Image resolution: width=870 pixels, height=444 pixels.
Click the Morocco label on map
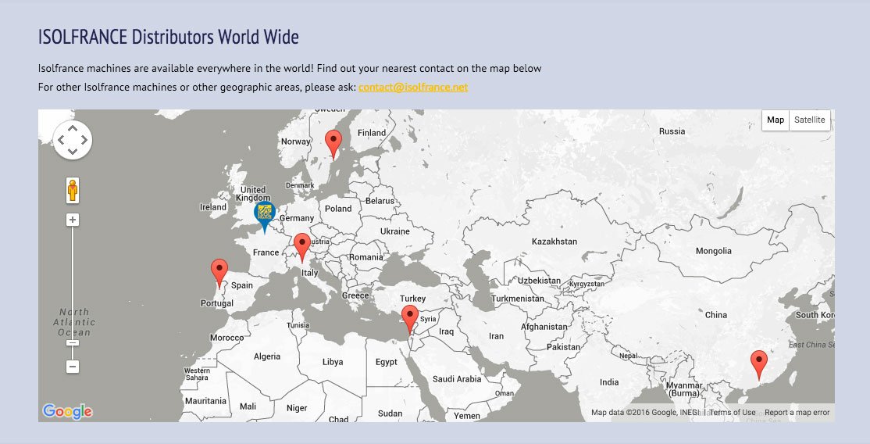[227, 338]
